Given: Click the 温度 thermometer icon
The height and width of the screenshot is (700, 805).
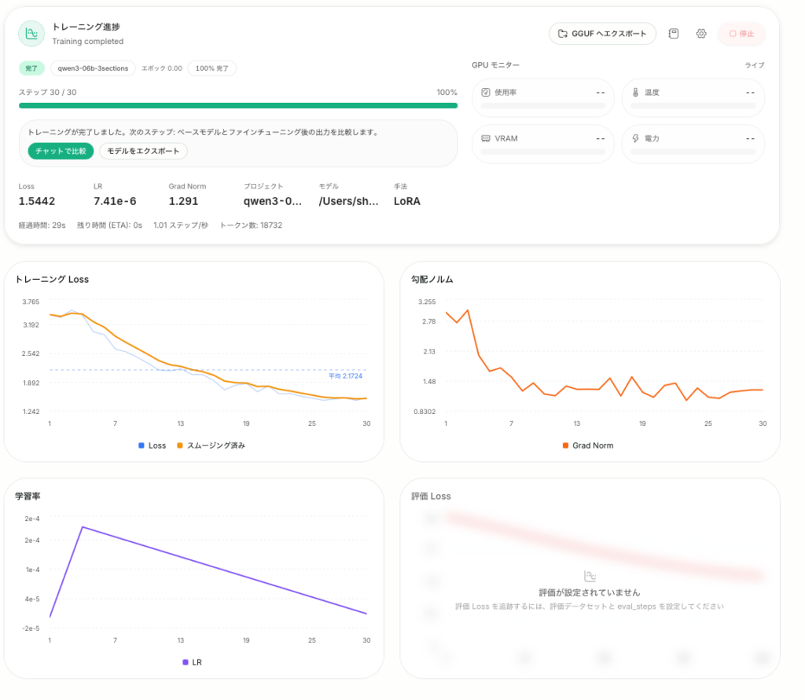Looking at the screenshot, I should [x=635, y=93].
